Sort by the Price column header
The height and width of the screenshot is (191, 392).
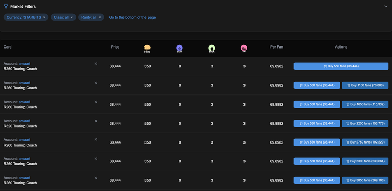point(115,47)
